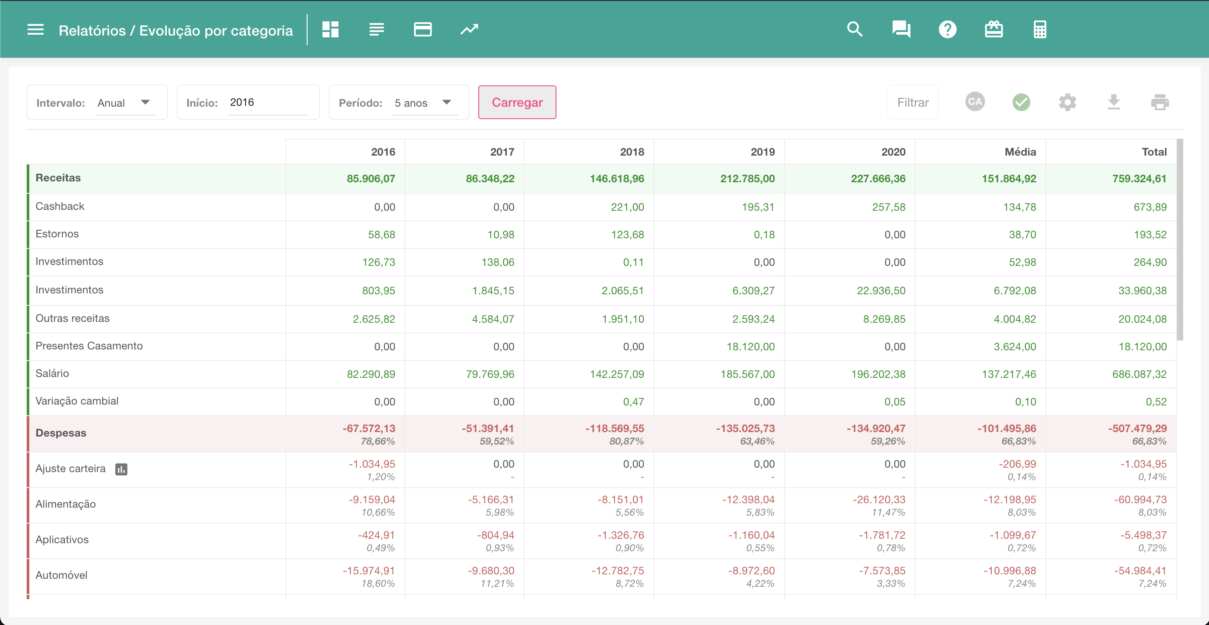Click the search magnifier icon
1209x625 pixels.
(x=855, y=29)
